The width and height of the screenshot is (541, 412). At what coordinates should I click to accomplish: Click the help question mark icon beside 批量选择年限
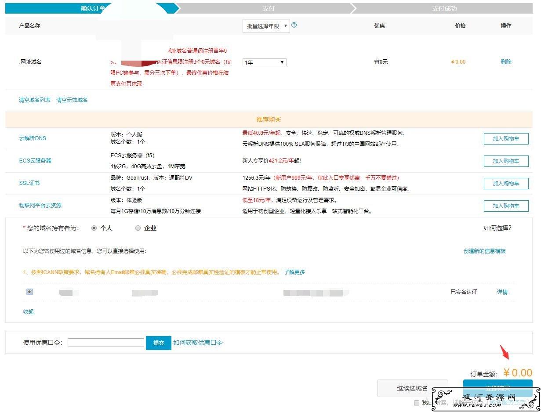coord(294,25)
